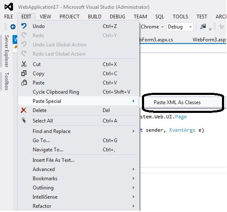Choose Copy from the Edit menu
This screenshot has height=212, width=227.
click(x=78, y=74)
